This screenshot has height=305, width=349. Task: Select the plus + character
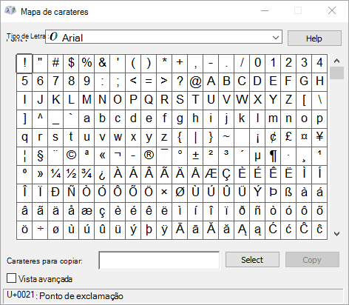180,64
